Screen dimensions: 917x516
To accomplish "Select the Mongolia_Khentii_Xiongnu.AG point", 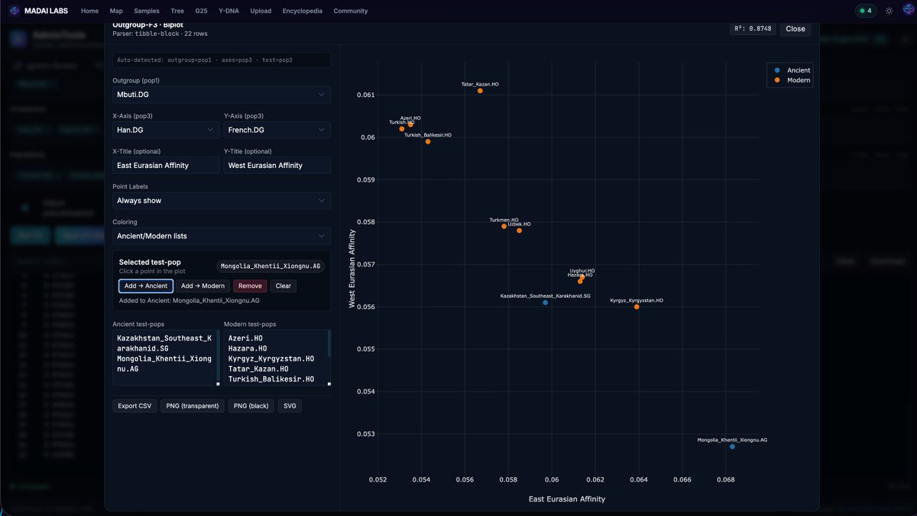I will pos(732,447).
